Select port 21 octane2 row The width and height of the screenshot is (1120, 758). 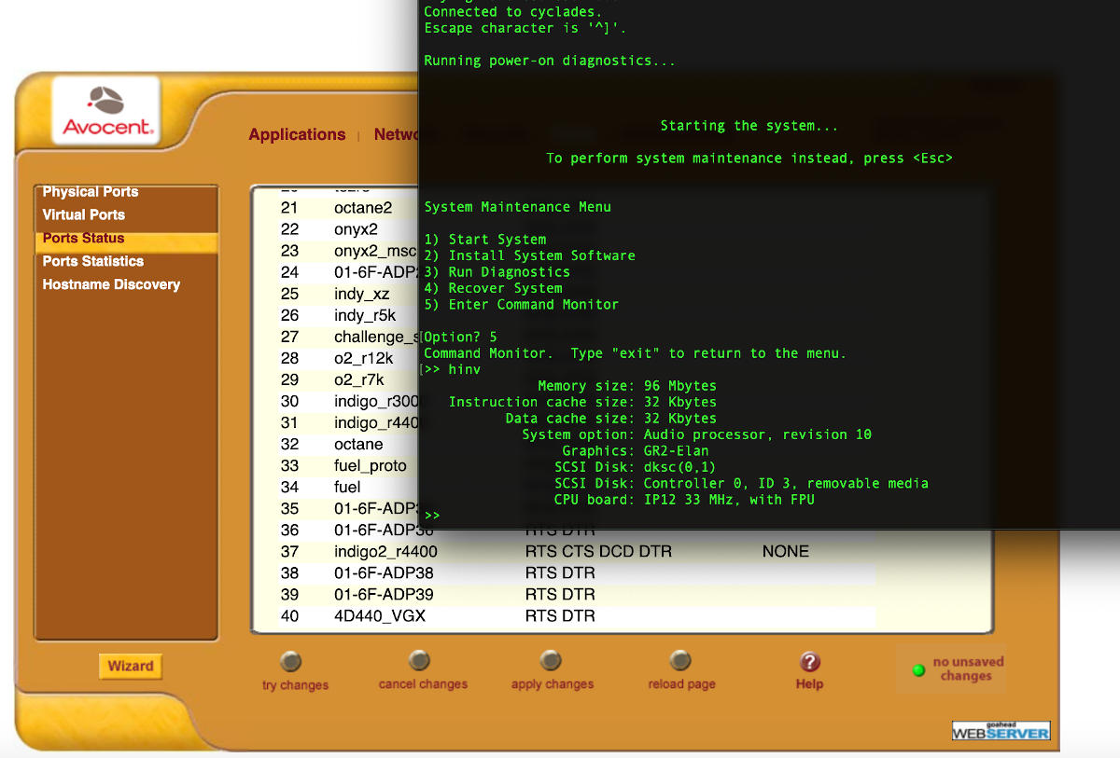point(363,208)
